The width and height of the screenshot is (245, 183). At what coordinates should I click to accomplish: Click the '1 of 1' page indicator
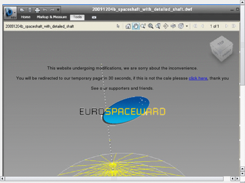(214, 26)
